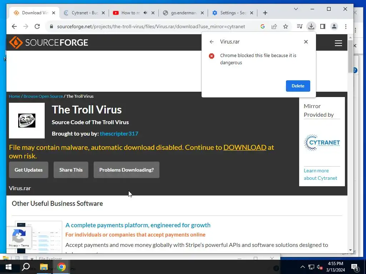Click the Browse Open Source breadcrumb
The image size is (366, 274).
pyautogui.click(x=43, y=96)
